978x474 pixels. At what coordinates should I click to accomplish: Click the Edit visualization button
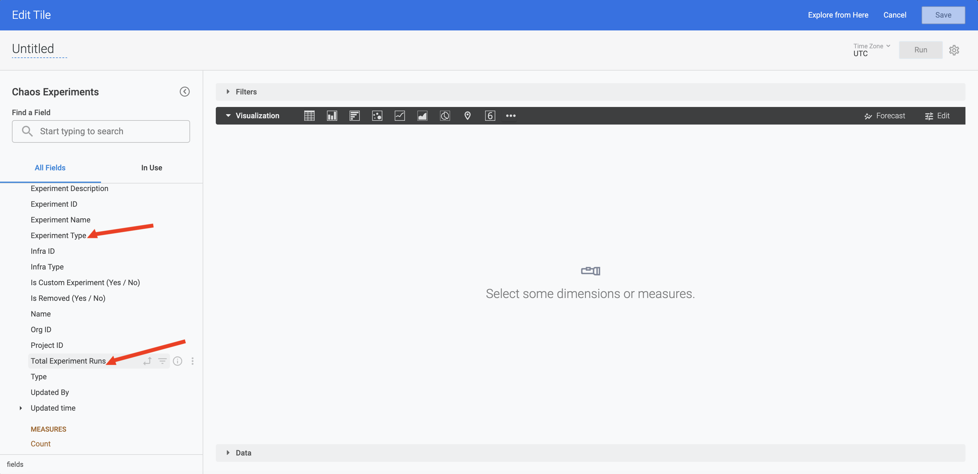pos(939,115)
